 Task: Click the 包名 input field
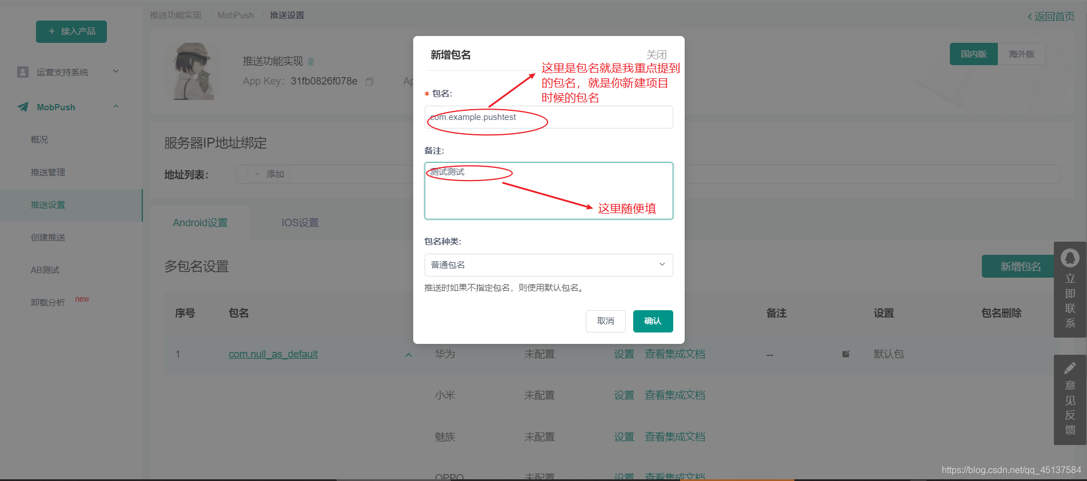[x=549, y=117]
